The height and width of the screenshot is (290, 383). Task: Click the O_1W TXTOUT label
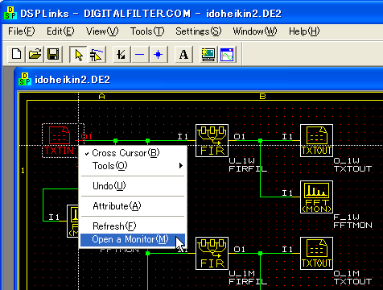click(x=352, y=165)
